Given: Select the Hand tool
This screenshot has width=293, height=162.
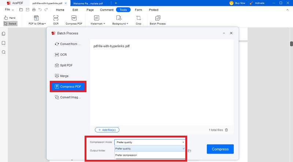Looking at the screenshot, I should point(10,18).
